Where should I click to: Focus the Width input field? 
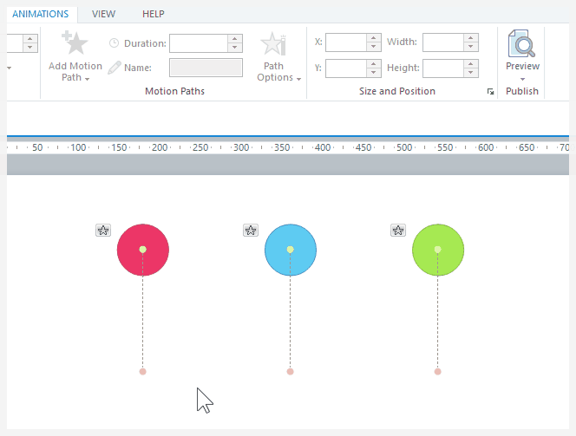(x=443, y=42)
